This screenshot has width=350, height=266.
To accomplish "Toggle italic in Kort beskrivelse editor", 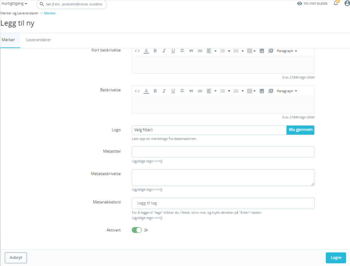I will click(164, 51).
